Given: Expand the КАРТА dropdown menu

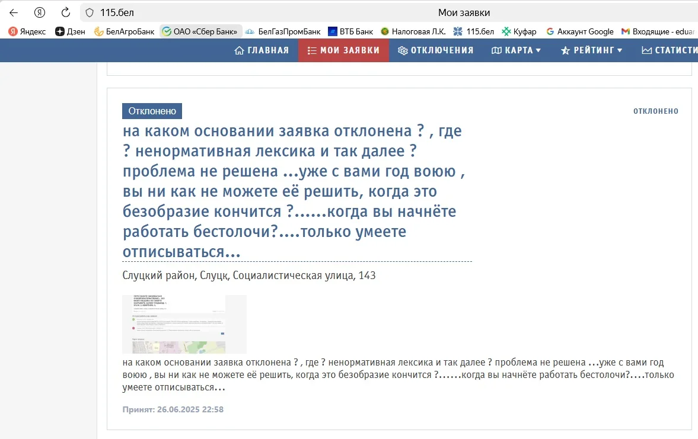Looking at the screenshot, I should click(517, 50).
